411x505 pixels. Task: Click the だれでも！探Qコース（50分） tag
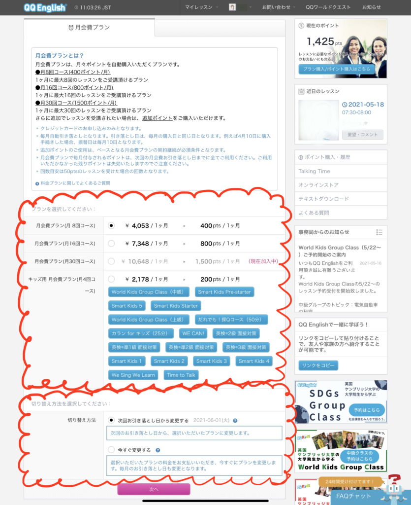click(x=231, y=320)
